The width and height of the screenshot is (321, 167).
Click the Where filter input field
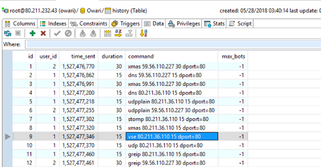173,44
